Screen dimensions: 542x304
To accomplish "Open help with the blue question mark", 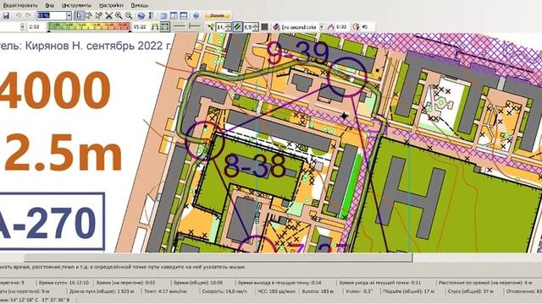I will point(196,15).
